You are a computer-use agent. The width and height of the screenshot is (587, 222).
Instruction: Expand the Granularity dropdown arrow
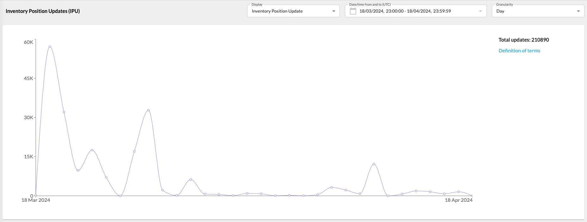tap(578, 11)
